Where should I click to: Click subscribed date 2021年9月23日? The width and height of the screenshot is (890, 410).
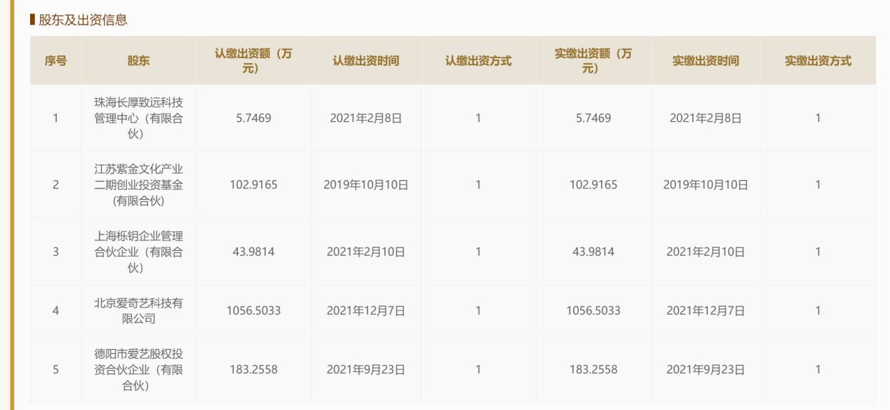point(365,369)
